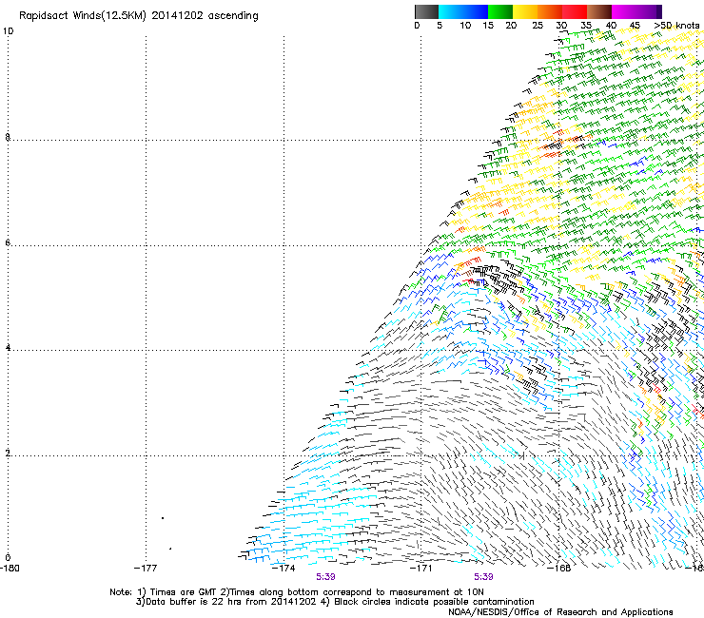Viewport: 704px width, 618px height.
Task: Click the 'Times are GMT' note line
Action: (297, 592)
